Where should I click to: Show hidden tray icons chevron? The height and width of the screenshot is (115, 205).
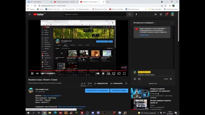click(x=158, y=113)
